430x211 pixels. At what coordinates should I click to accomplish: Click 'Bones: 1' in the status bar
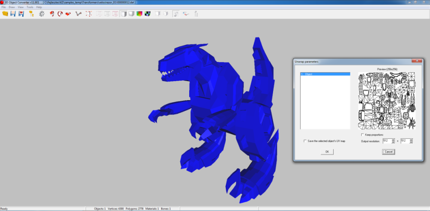(x=166, y=209)
